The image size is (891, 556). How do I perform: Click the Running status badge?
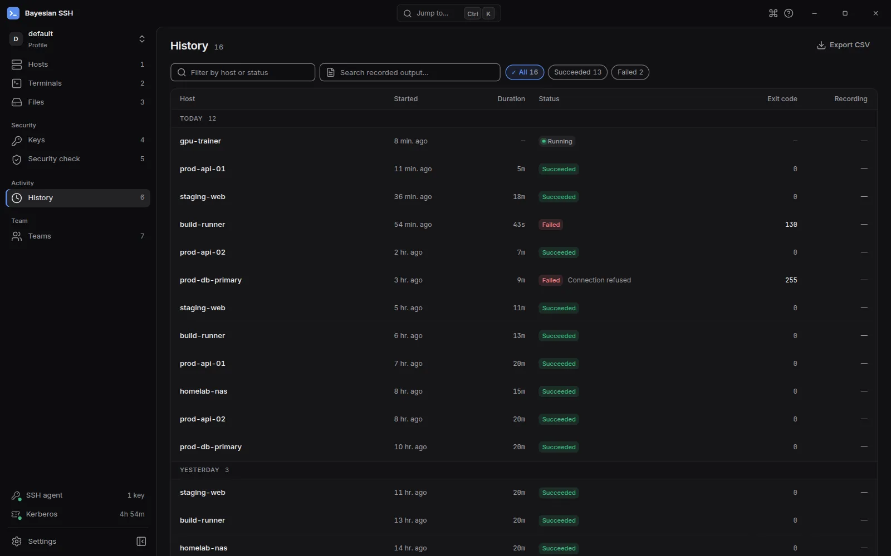(x=556, y=141)
